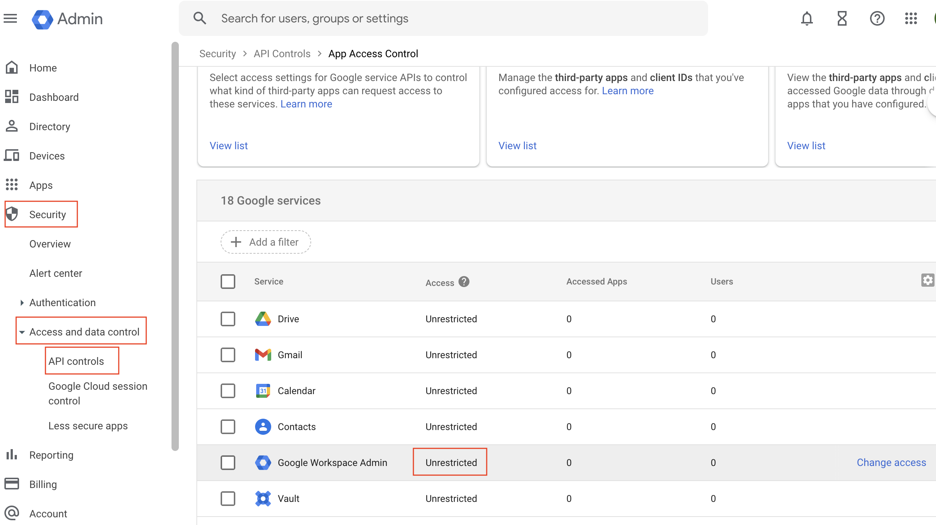Click the Apps grid icon in sidebar
This screenshot has height=525, width=936.
(12, 185)
